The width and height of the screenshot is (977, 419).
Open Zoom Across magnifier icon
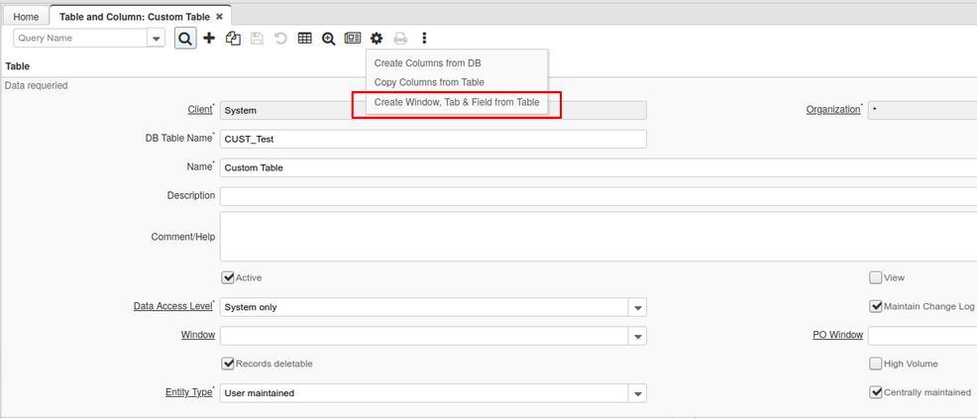click(328, 38)
